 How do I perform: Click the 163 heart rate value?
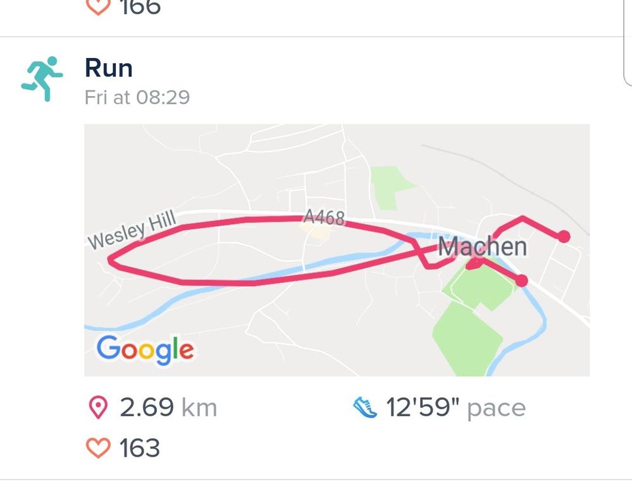pyautogui.click(x=140, y=448)
